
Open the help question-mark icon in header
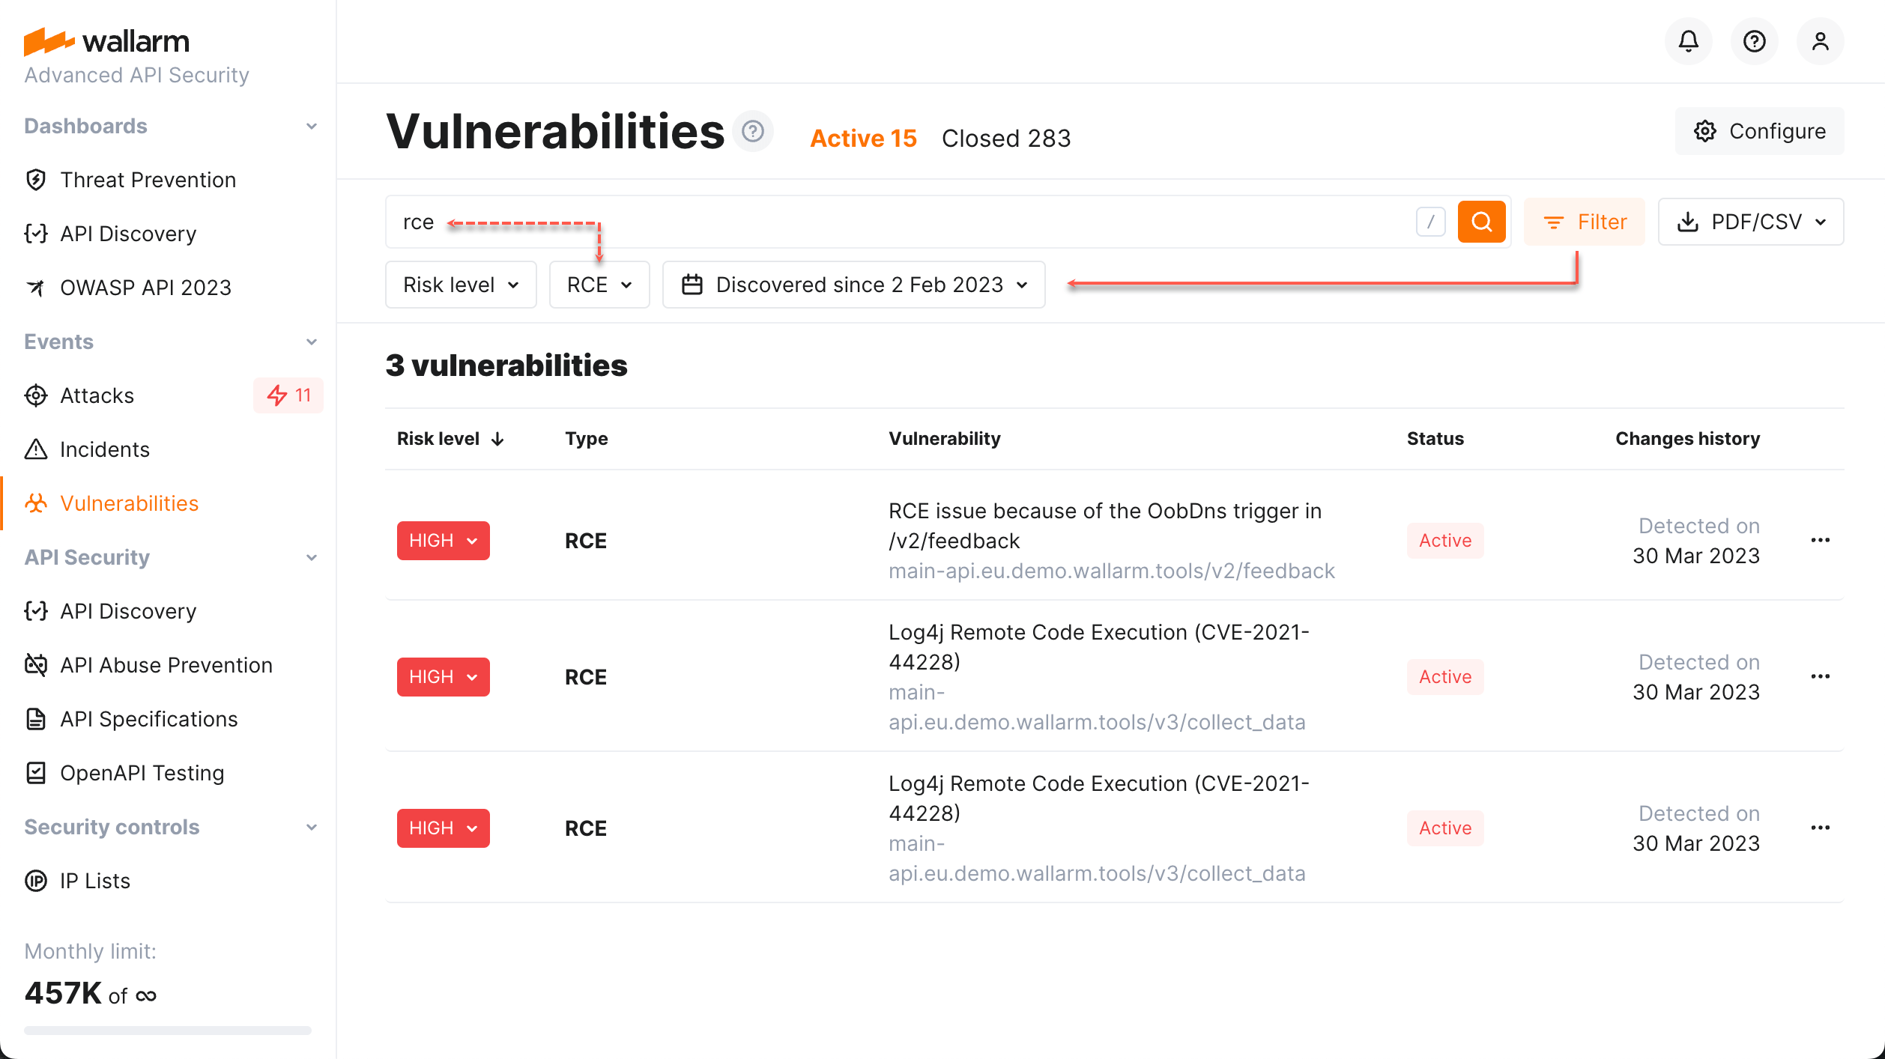tap(1754, 41)
